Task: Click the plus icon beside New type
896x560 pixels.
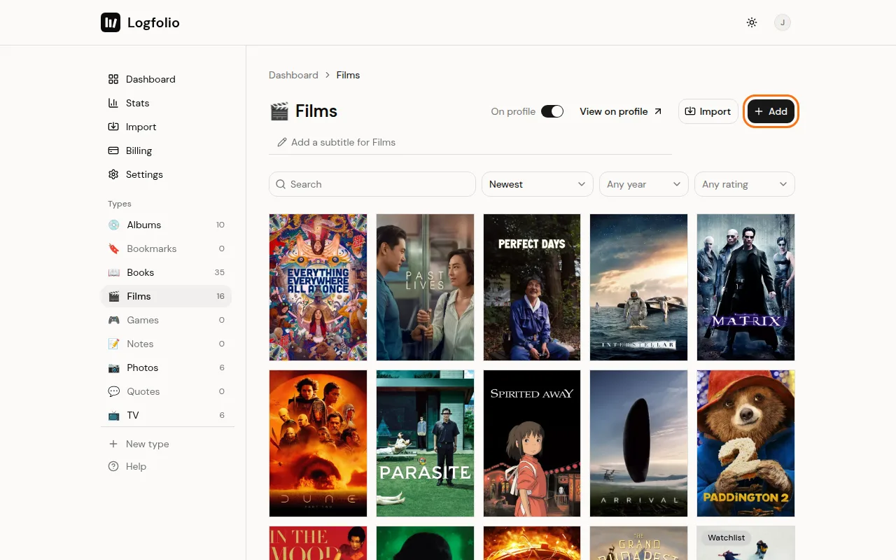Action: click(113, 444)
